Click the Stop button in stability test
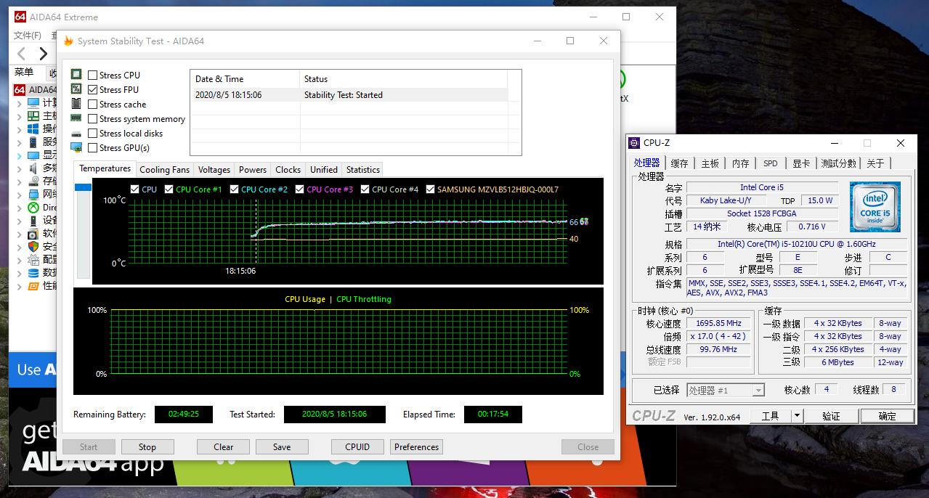The image size is (929, 498). [x=147, y=446]
